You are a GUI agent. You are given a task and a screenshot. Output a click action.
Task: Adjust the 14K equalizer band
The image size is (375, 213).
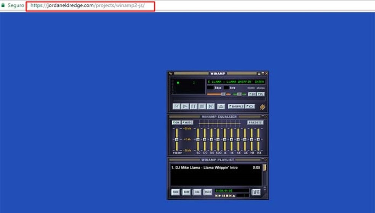click(x=252, y=139)
